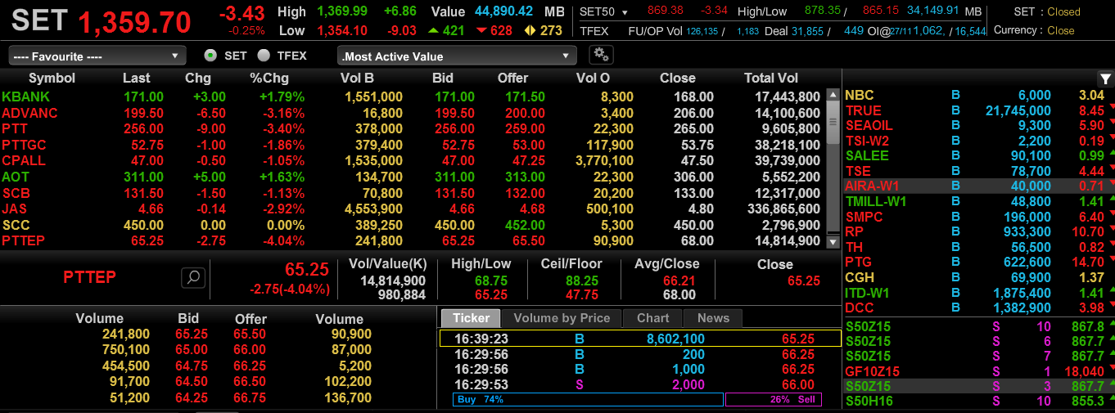Open the News tab
Screen dimensions: 1115x413
point(713,318)
